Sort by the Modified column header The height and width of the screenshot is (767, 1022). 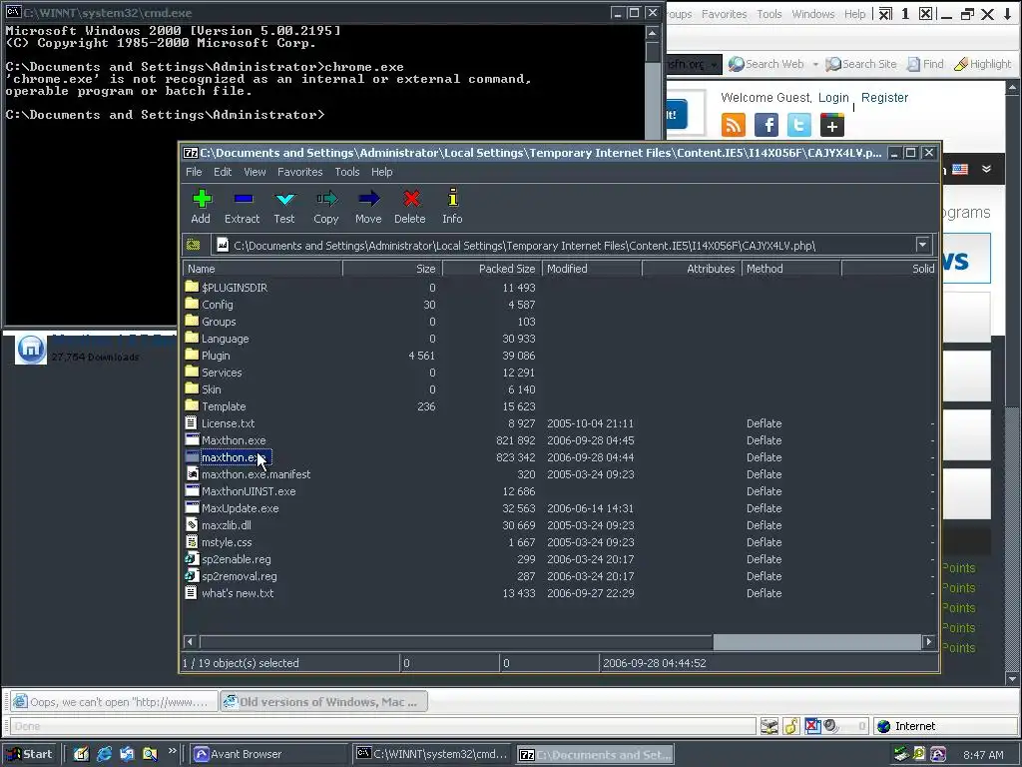[592, 269]
